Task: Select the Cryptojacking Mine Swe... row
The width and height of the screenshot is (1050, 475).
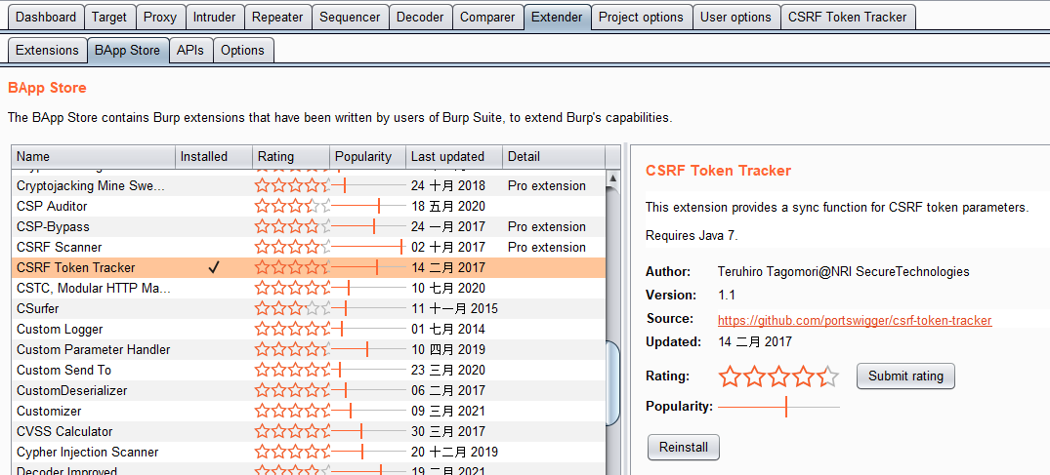Action: [x=309, y=185]
